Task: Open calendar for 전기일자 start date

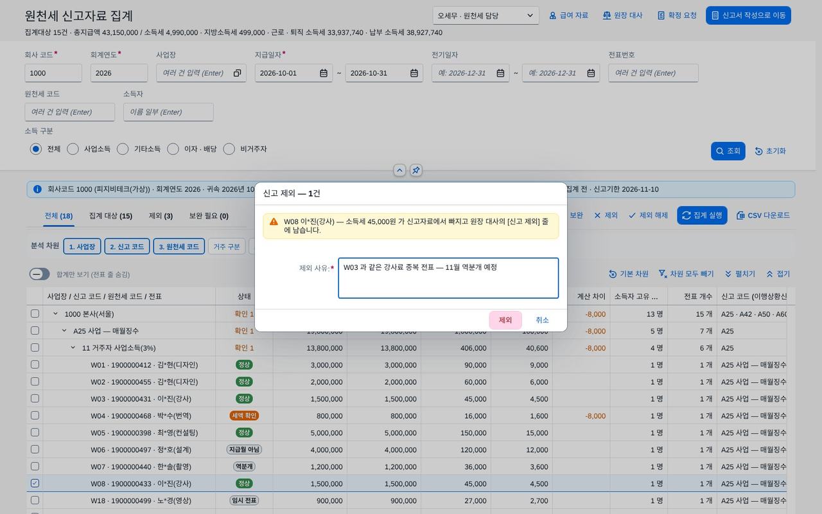Action: tap(500, 73)
